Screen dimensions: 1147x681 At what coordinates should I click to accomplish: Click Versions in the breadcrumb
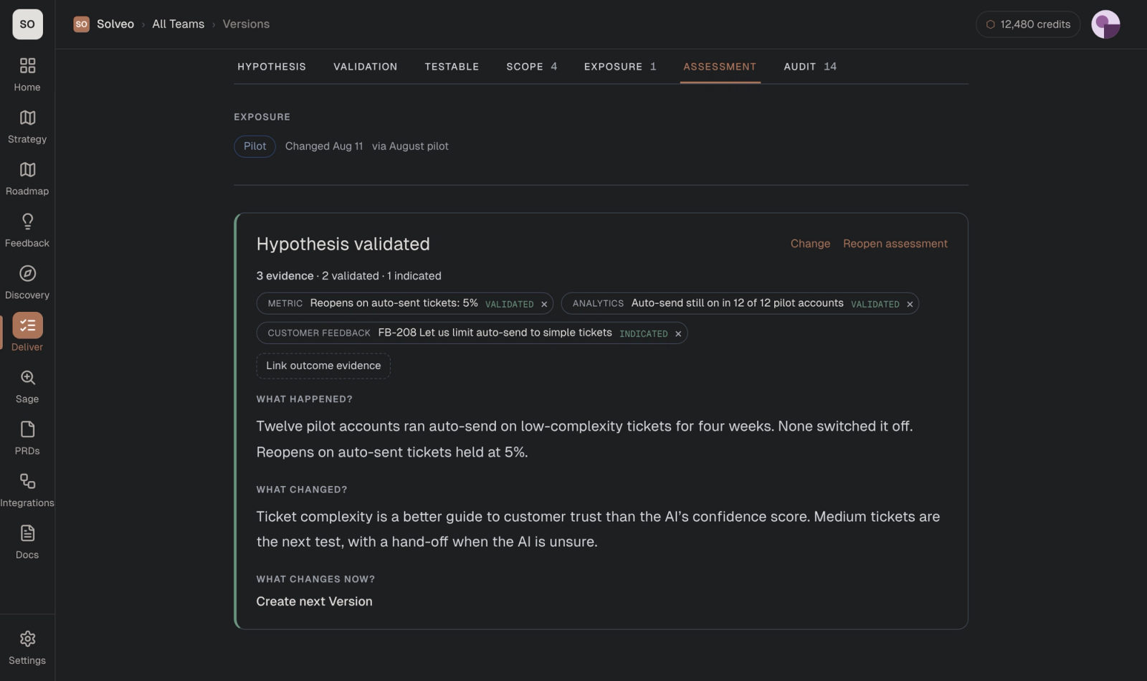coord(246,24)
